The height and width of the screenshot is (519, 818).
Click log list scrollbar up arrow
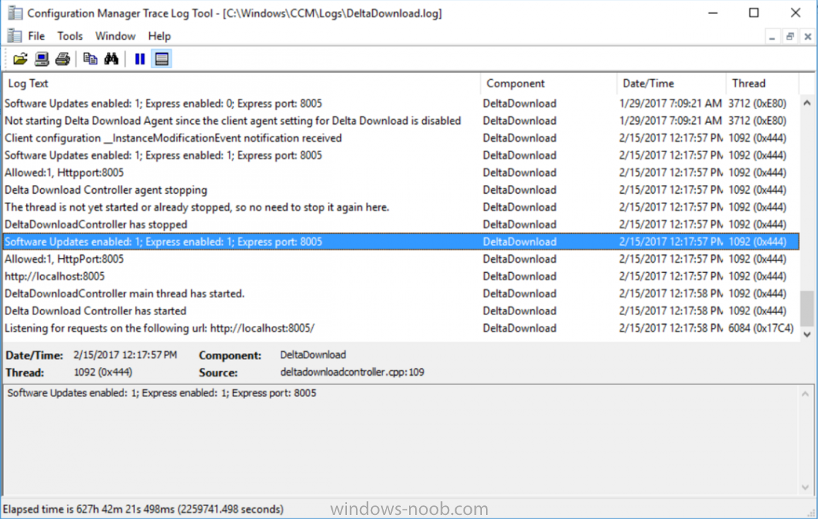pos(807,103)
